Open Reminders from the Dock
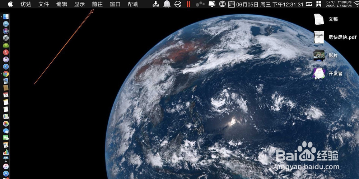The image size is (359, 179). 6,109
